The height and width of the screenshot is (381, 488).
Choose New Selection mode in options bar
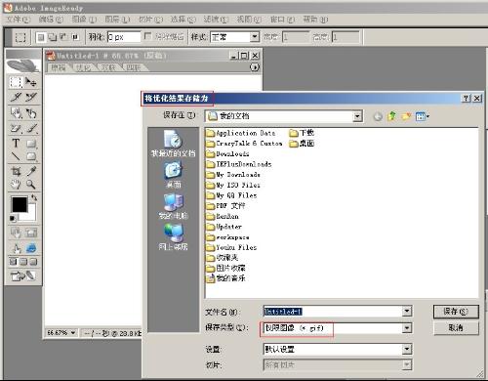[x=41, y=37]
